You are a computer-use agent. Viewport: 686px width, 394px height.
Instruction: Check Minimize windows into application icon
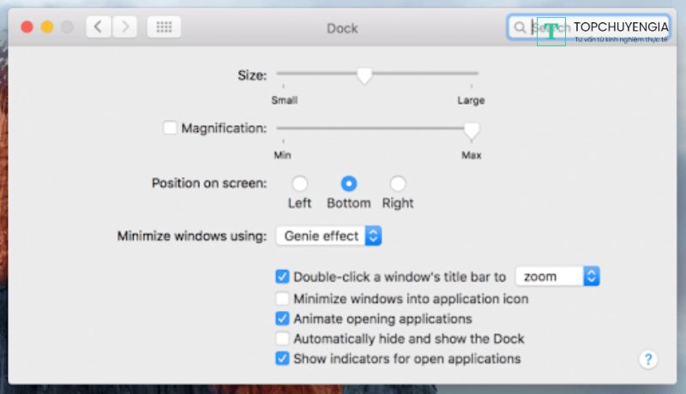[x=282, y=299]
